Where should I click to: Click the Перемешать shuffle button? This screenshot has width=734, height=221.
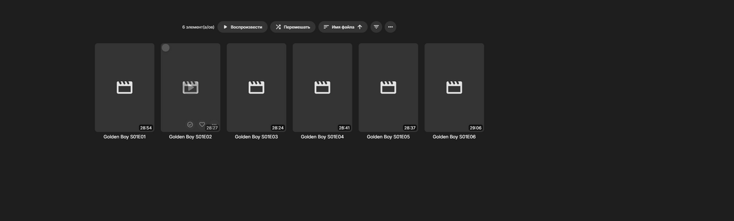(293, 27)
